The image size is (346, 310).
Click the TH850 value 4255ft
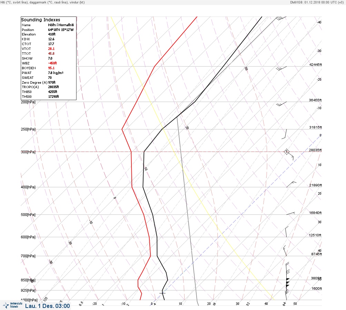[x=53, y=92]
